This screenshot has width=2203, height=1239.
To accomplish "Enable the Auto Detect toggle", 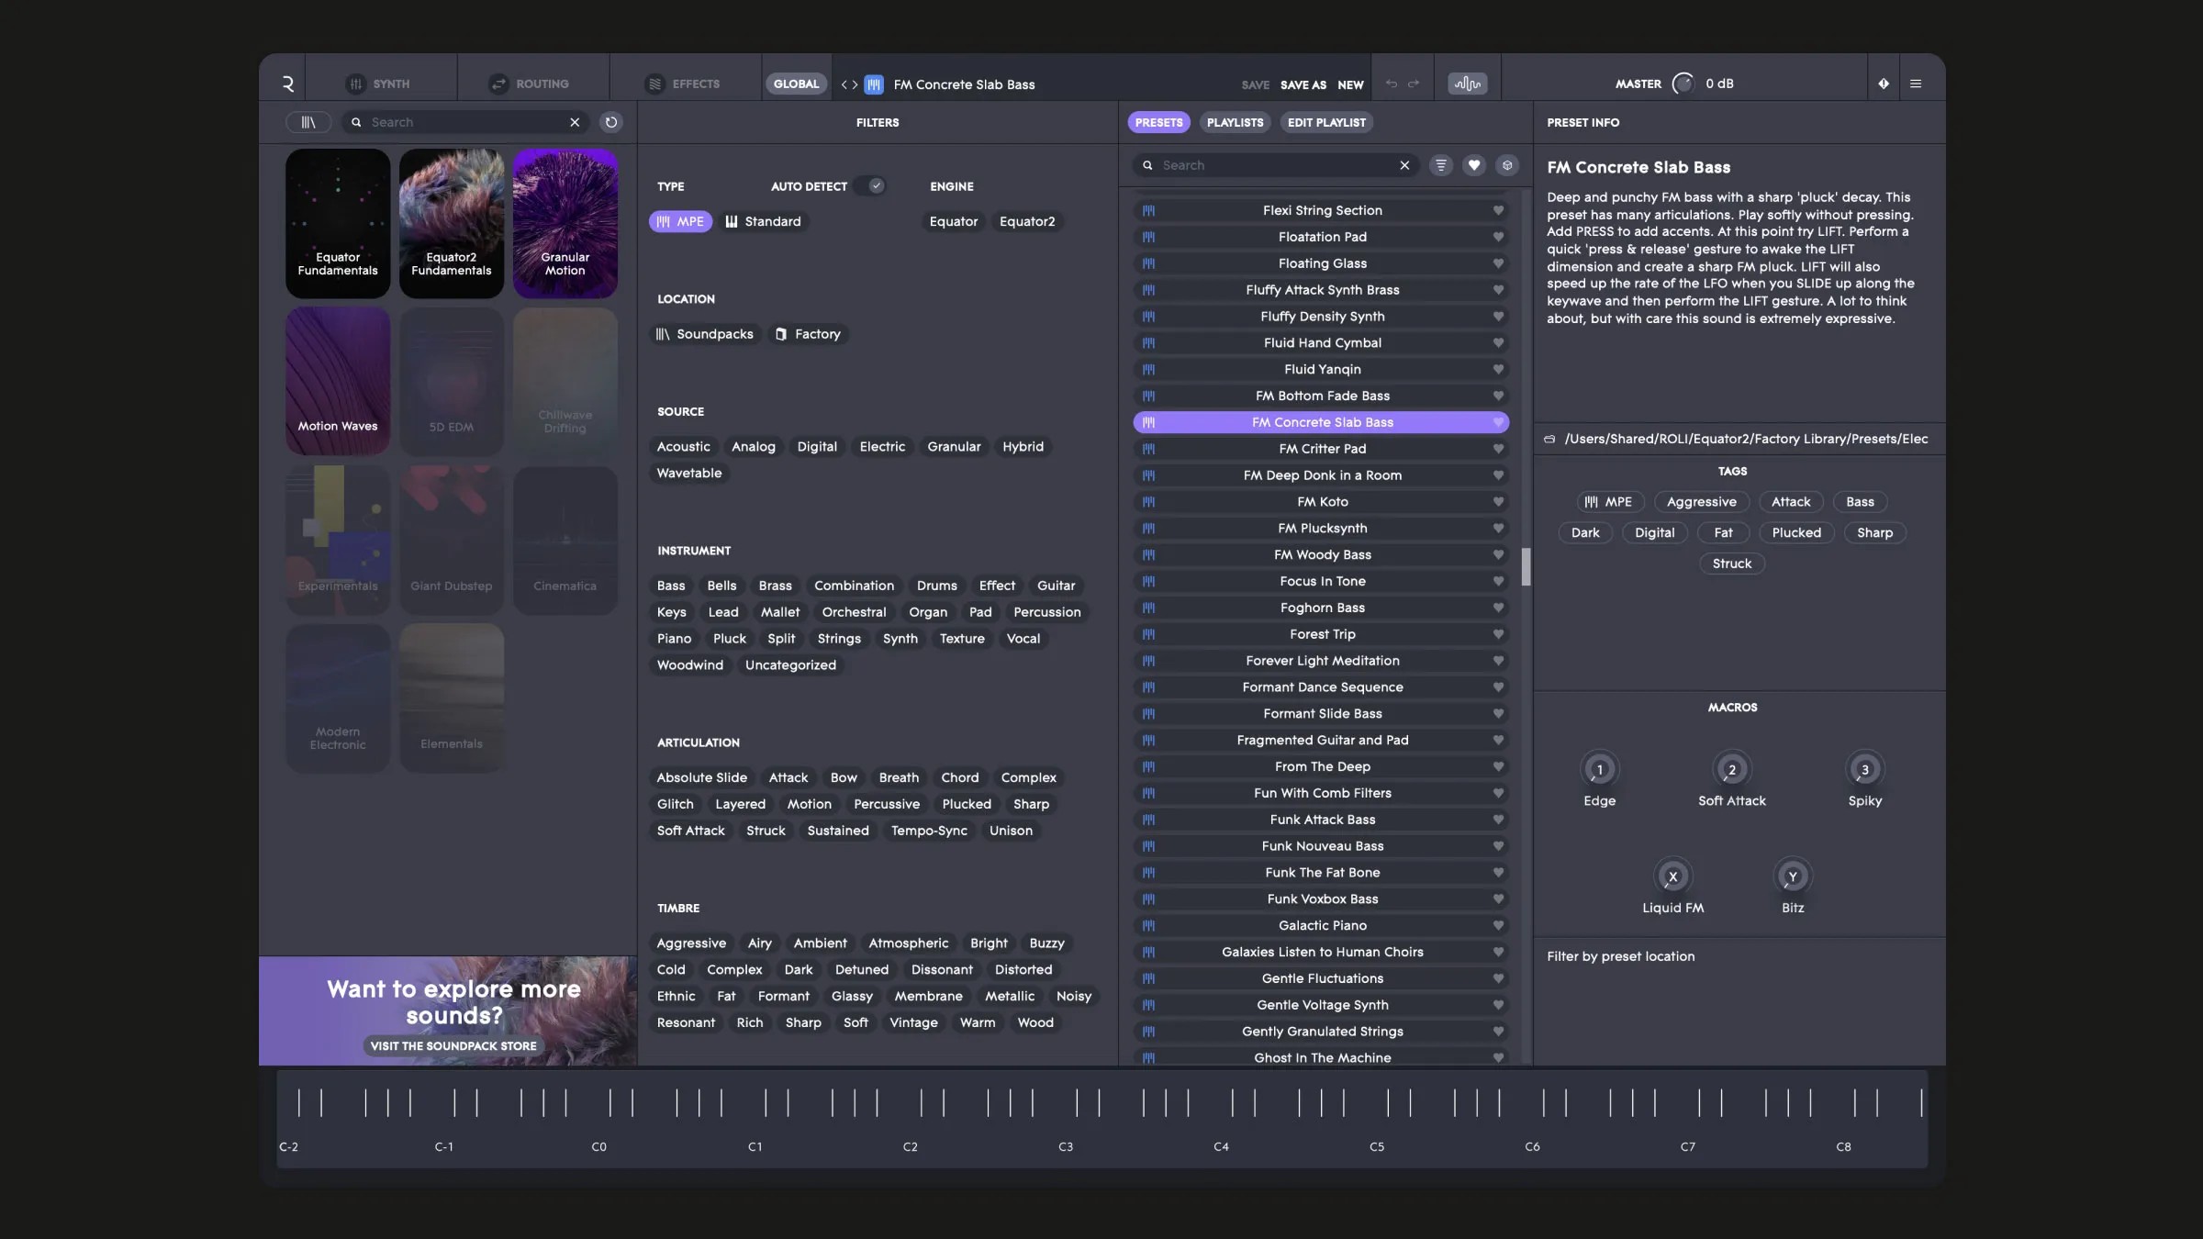I will tap(870, 185).
